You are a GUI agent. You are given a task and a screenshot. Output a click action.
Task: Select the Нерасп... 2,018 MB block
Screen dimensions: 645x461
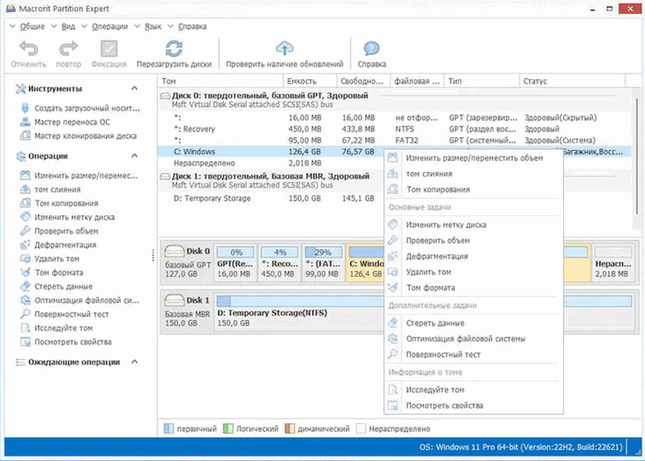[x=613, y=263]
